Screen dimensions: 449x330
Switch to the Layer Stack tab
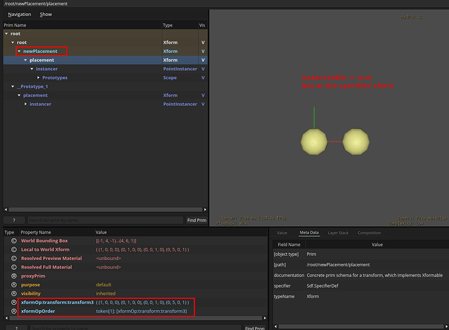click(338, 233)
